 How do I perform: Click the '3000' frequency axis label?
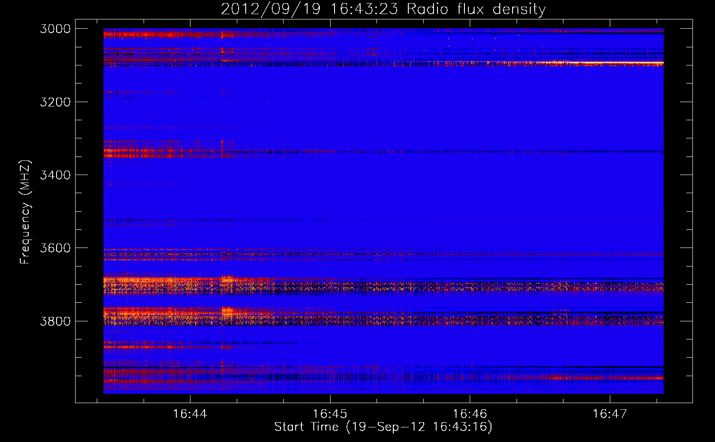55,29
